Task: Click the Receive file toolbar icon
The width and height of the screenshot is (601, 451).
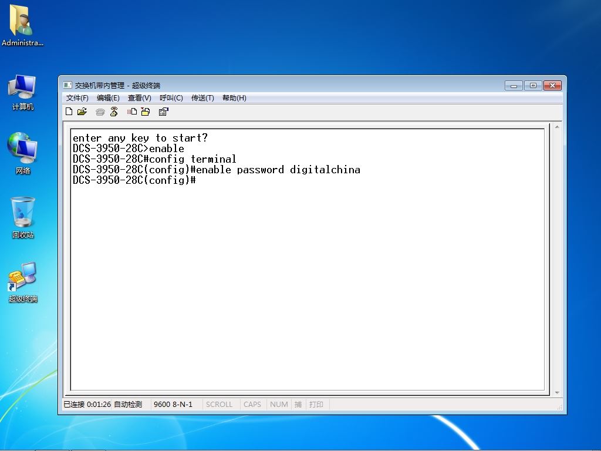Action: [146, 112]
